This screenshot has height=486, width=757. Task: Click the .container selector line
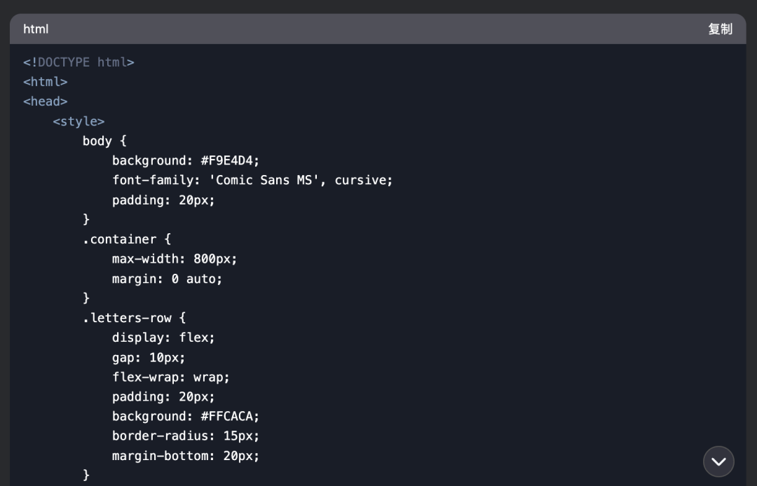click(x=127, y=239)
